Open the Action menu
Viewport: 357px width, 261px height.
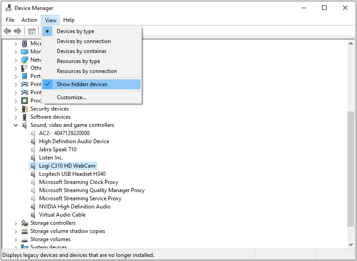click(29, 20)
